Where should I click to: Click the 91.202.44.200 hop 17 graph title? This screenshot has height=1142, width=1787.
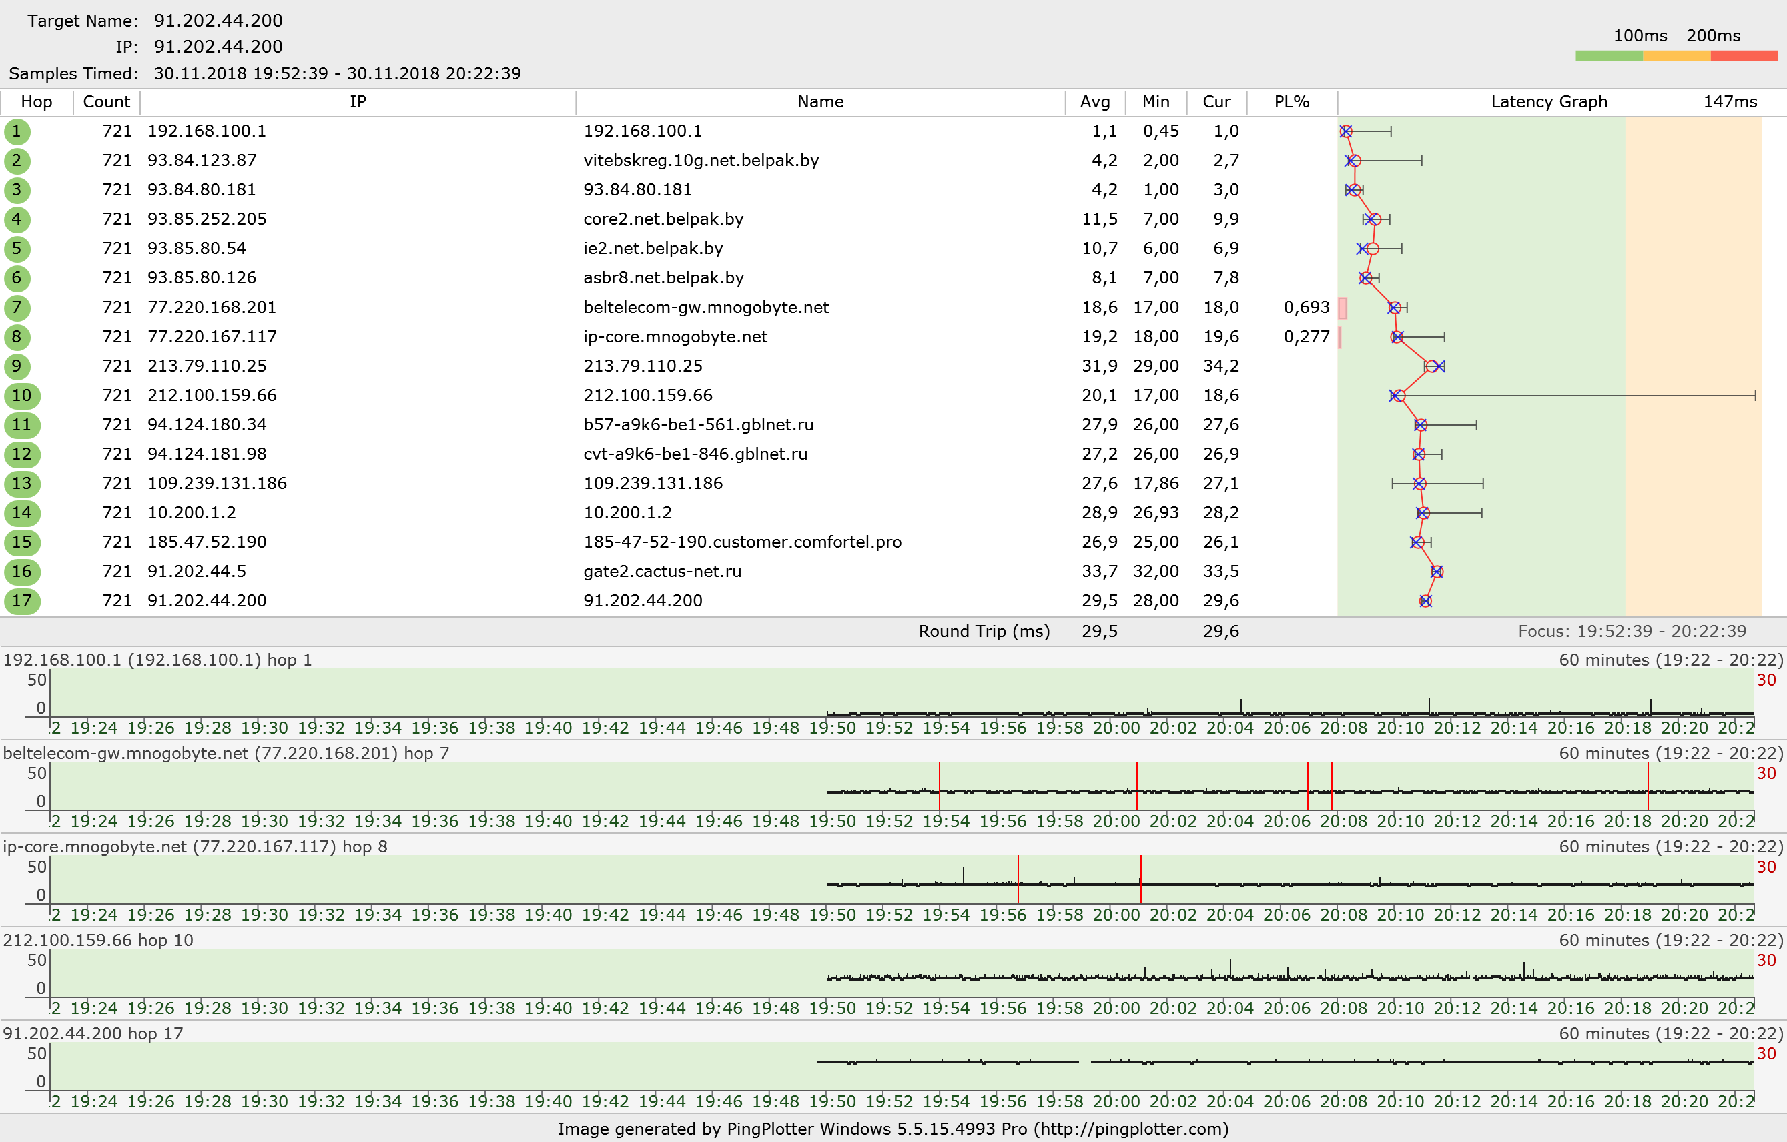click(93, 1035)
